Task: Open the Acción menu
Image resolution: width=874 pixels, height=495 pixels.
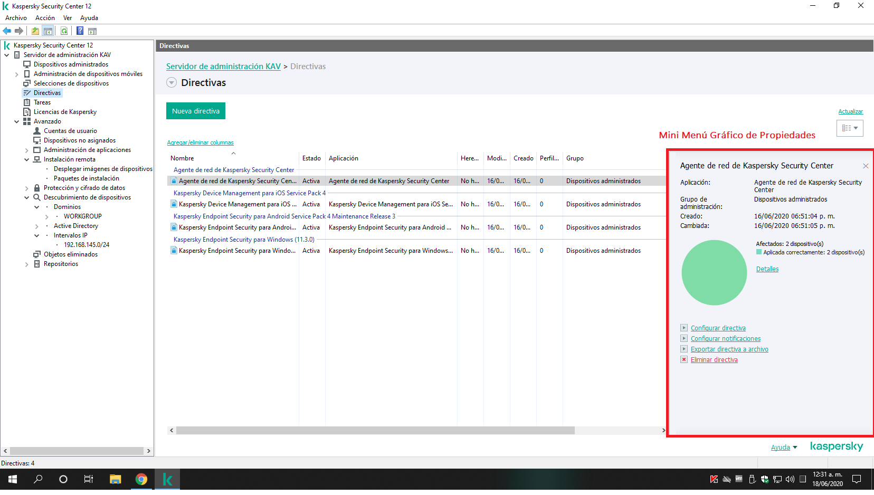Action: pos(45,18)
